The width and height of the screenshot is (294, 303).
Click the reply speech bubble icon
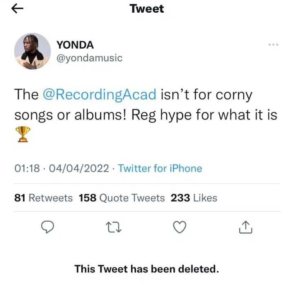[x=48, y=227]
